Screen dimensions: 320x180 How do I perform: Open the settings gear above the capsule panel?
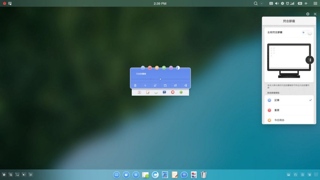(308, 14)
